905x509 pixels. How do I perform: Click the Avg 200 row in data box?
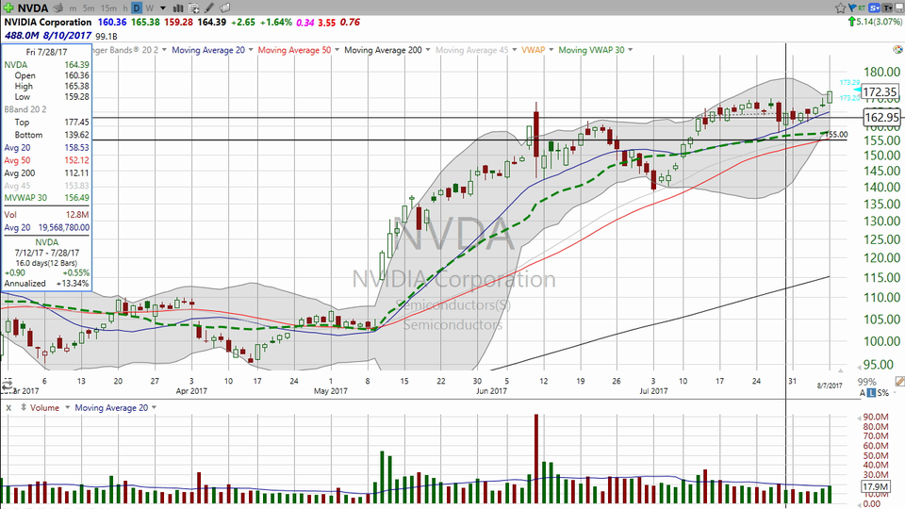46,172
